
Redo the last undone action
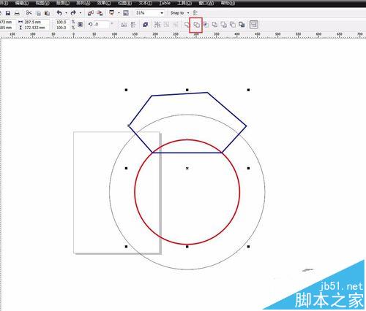73,12
